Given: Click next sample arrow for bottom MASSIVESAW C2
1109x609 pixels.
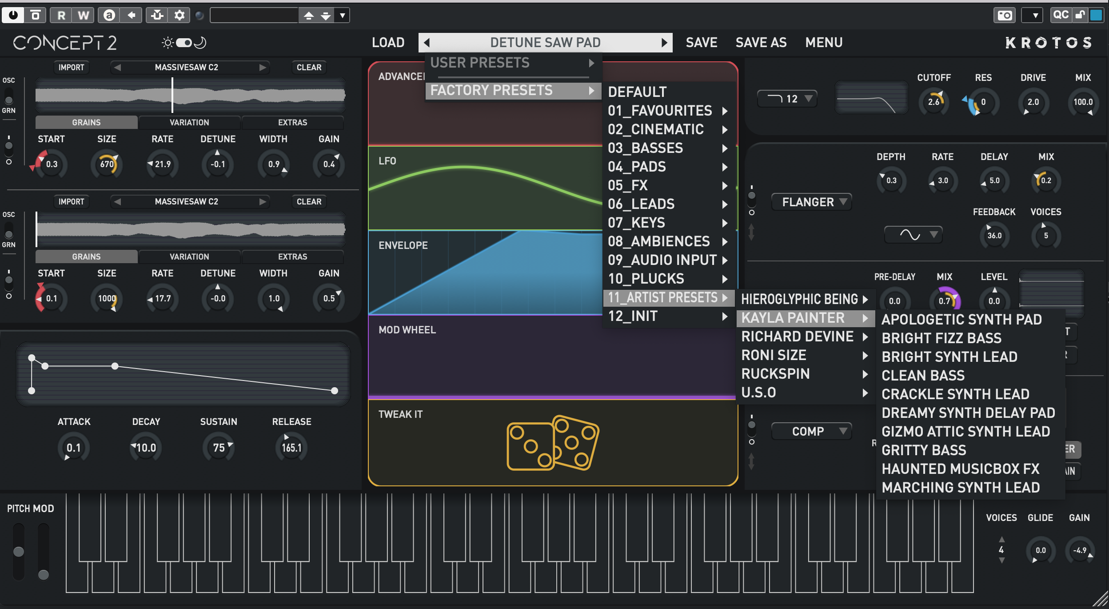Looking at the screenshot, I should [263, 201].
